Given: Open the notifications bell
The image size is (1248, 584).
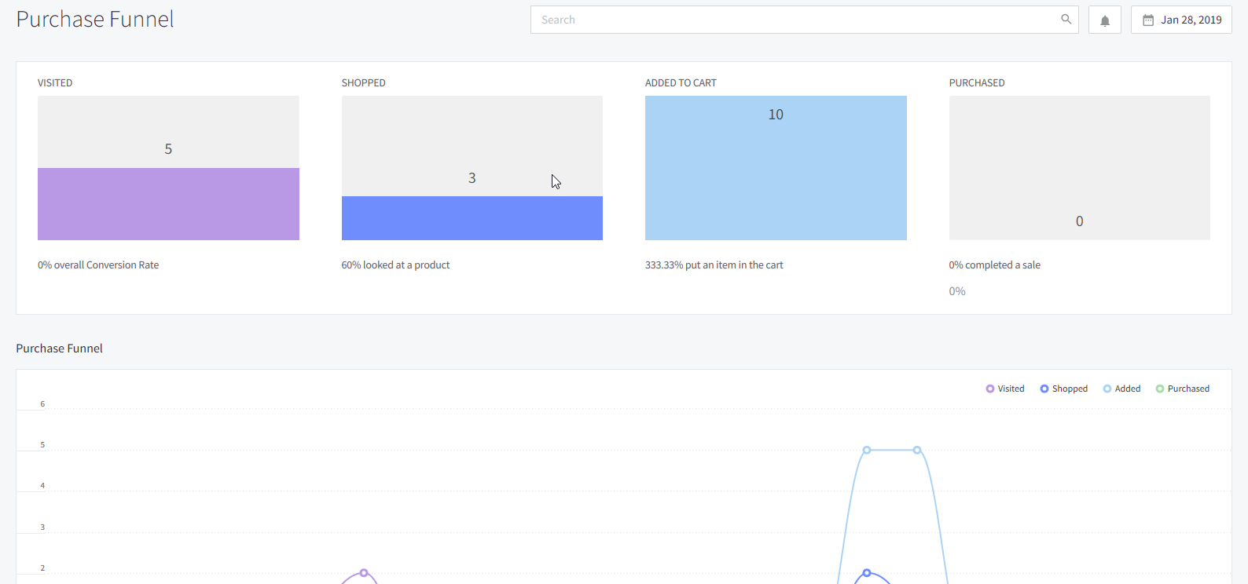Looking at the screenshot, I should tap(1105, 20).
